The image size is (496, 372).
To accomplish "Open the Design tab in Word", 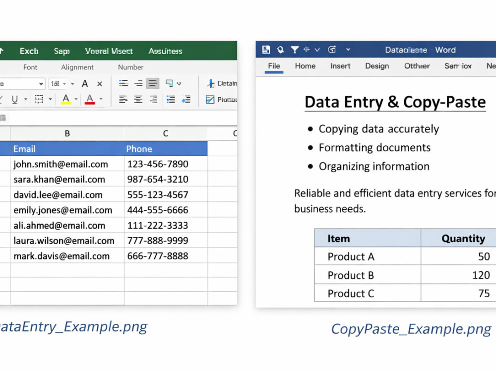I will [x=377, y=66].
